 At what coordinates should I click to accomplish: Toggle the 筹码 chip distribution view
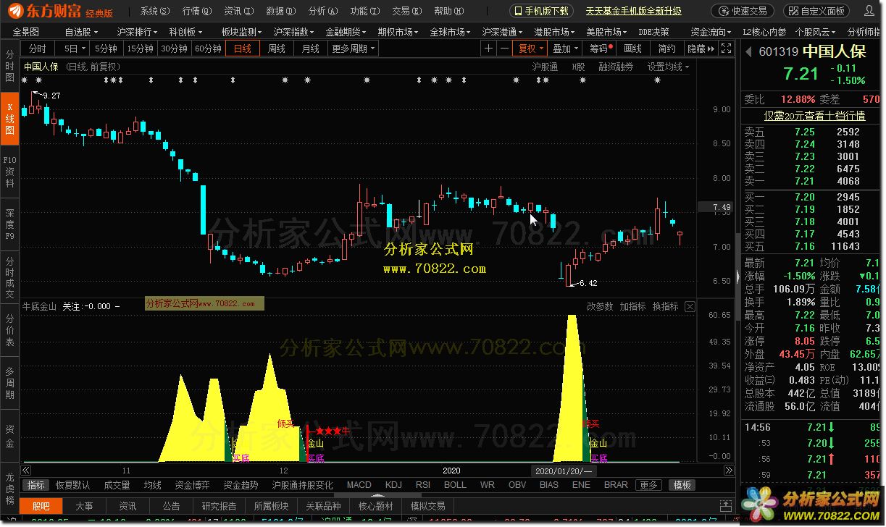pos(601,49)
